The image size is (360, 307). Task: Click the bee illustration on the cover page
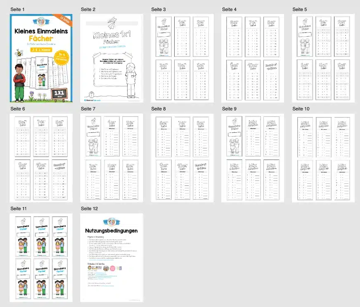click(18, 54)
